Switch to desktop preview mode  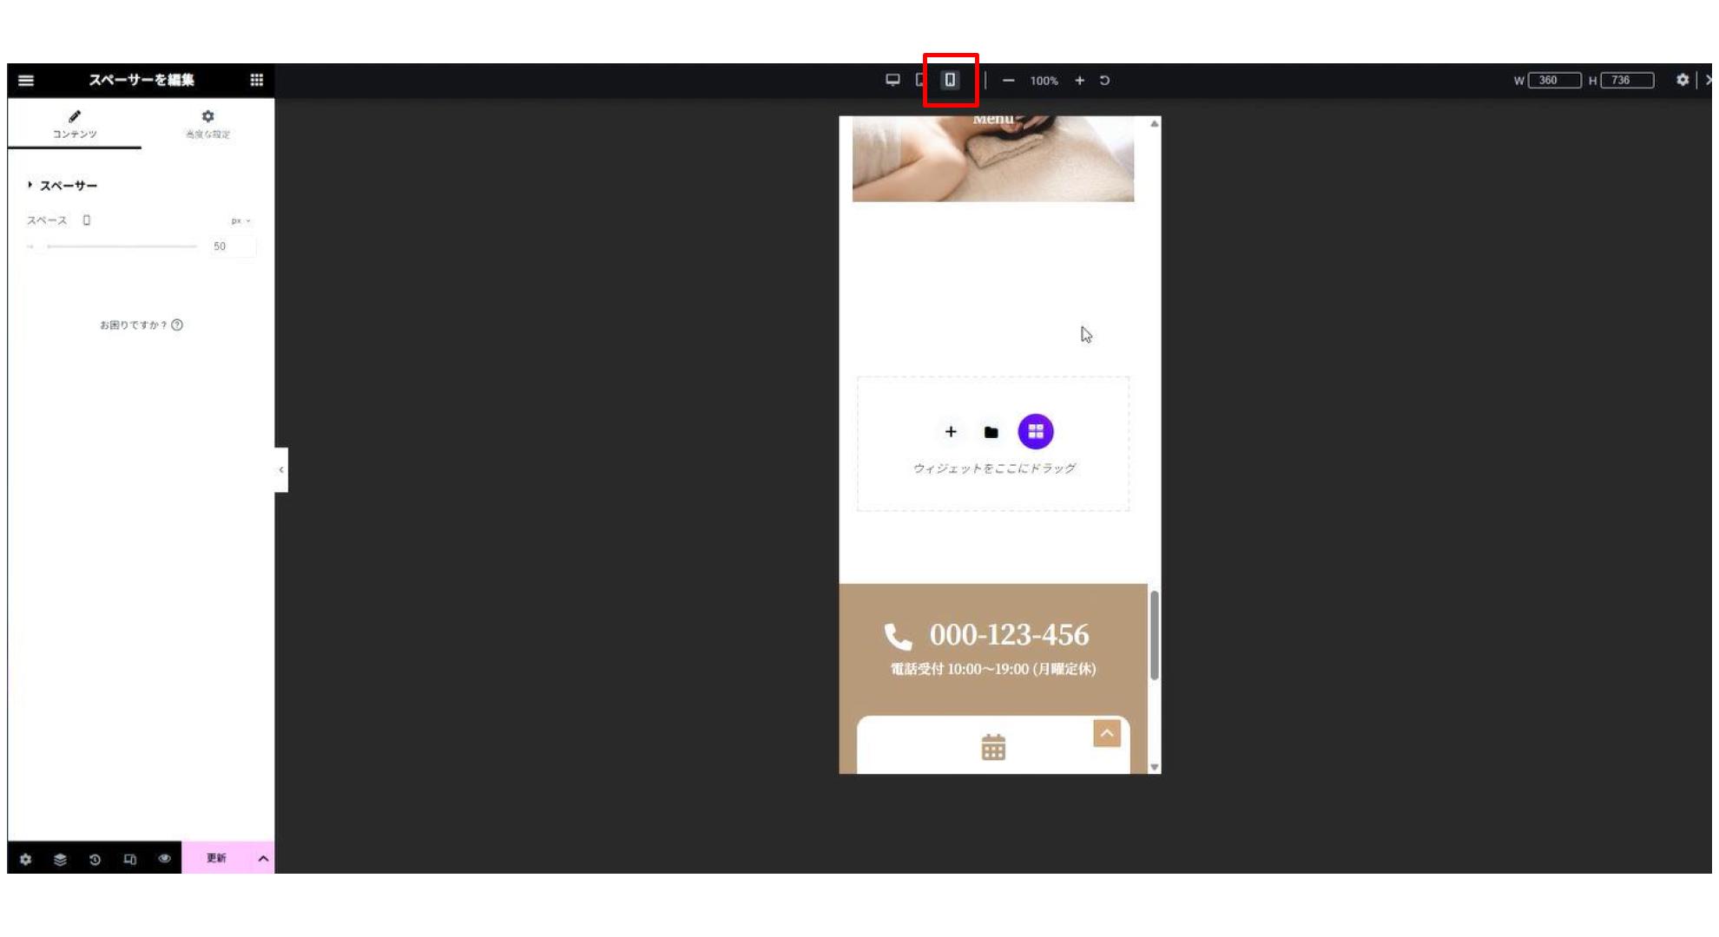892,80
